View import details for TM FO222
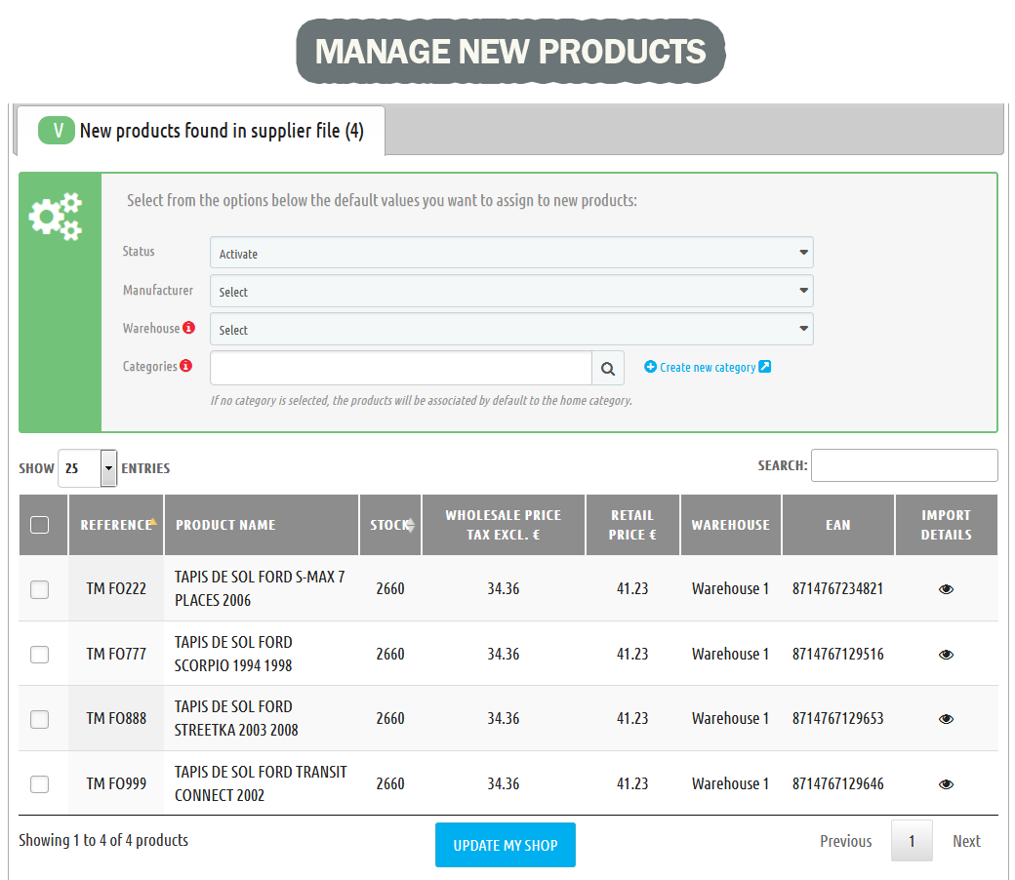This screenshot has width=1015, height=880. pos(945,589)
